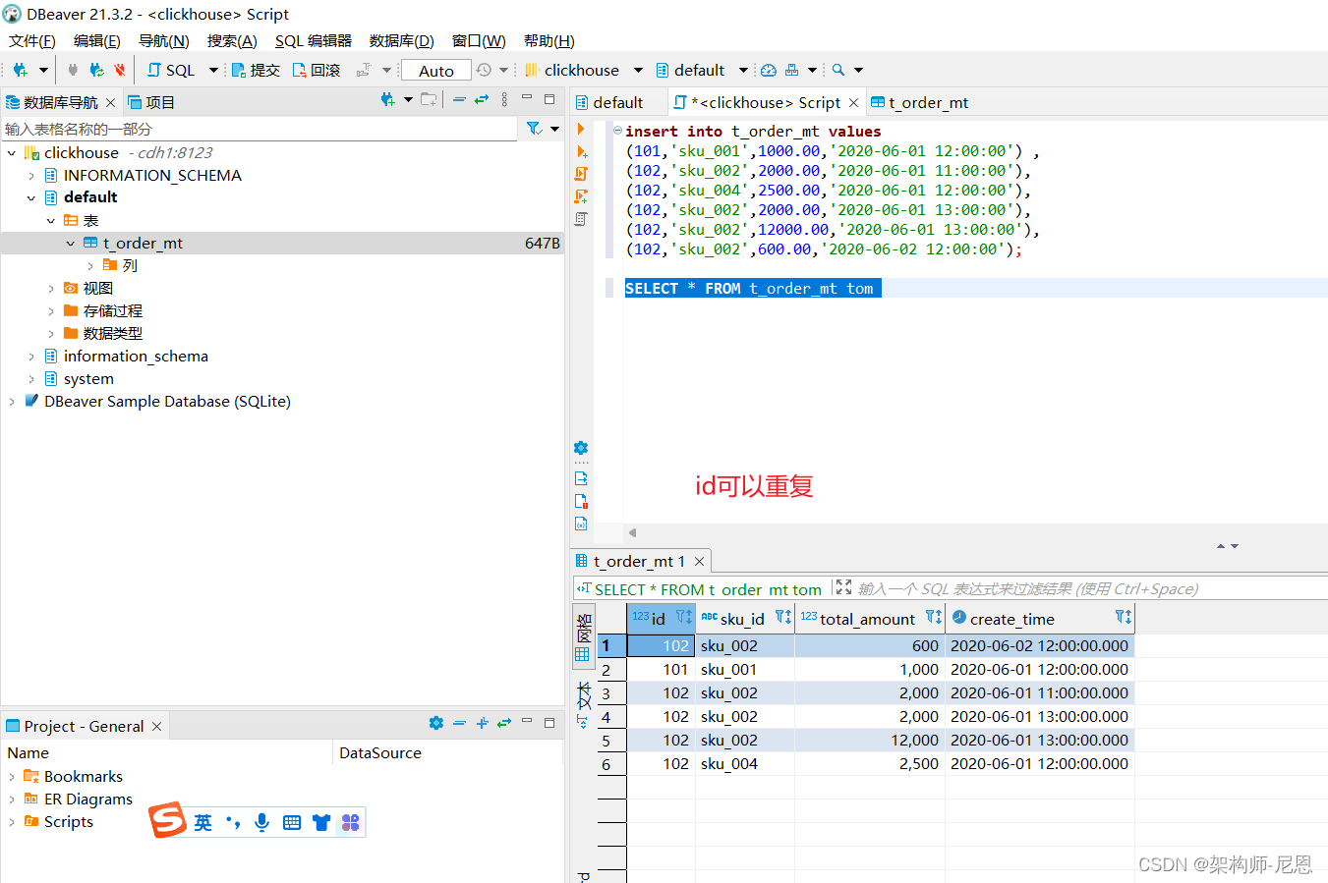Open dropdown arrow beside new connection icon
Viewport: 1328px width, 883px height.
point(43,70)
